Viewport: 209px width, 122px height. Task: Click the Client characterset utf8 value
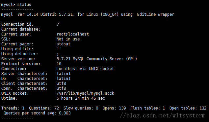click(x=61, y=84)
